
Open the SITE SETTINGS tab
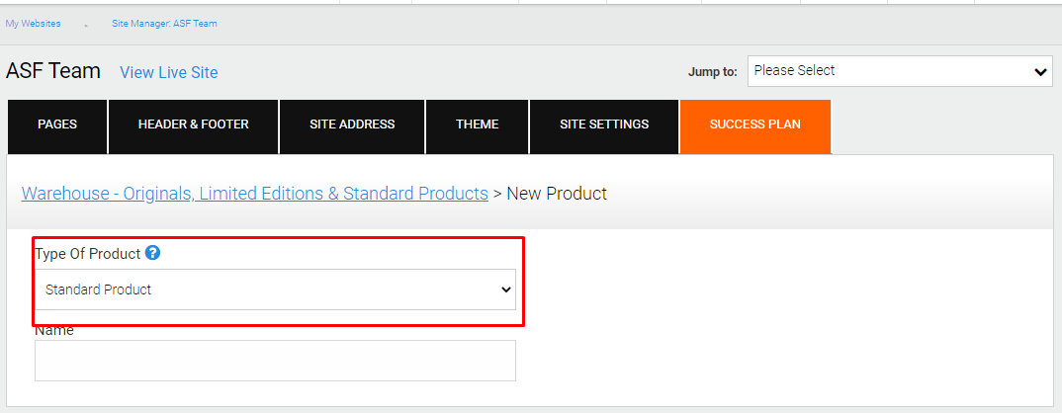604,126
